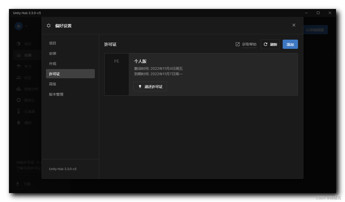Click the PE license badge
The height and width of the screenshot is (202, 345).
[x=117, y=61]
